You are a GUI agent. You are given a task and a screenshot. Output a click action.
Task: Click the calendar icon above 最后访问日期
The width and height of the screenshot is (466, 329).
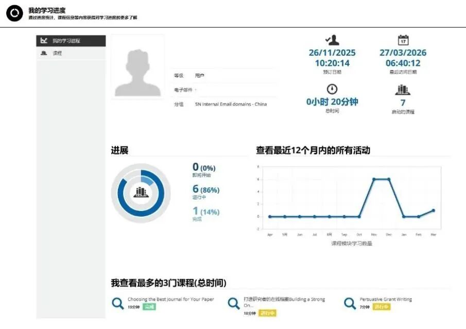[x=403, y=40]
